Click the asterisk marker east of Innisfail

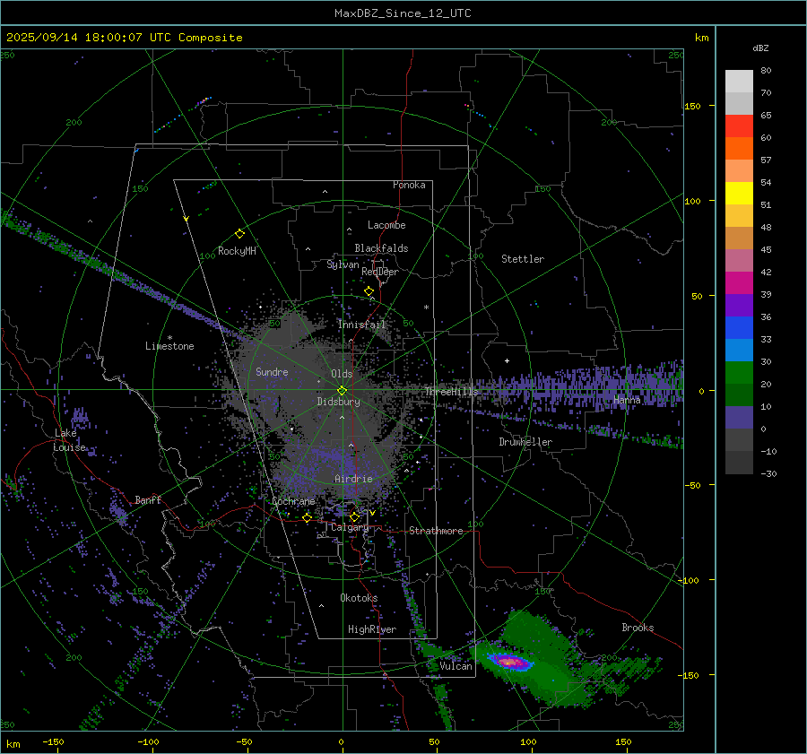tap(426, 308)
